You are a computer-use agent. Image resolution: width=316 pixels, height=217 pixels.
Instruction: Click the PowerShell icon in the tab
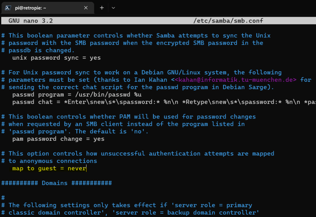coord(8,8)
